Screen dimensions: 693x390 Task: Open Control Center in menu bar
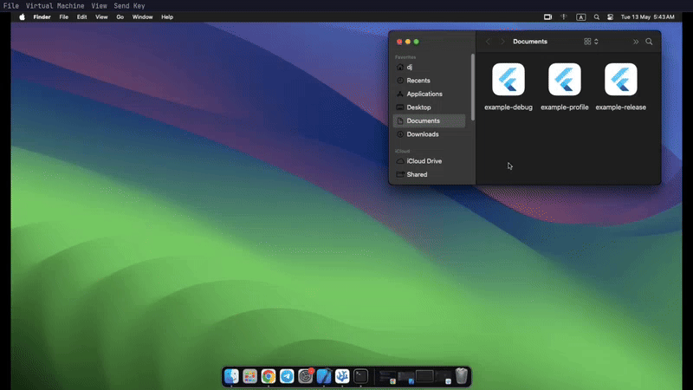coord(611,16)
